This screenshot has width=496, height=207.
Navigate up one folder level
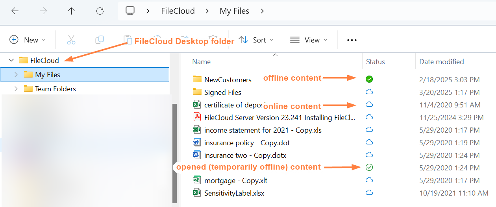tap(71, 11)
